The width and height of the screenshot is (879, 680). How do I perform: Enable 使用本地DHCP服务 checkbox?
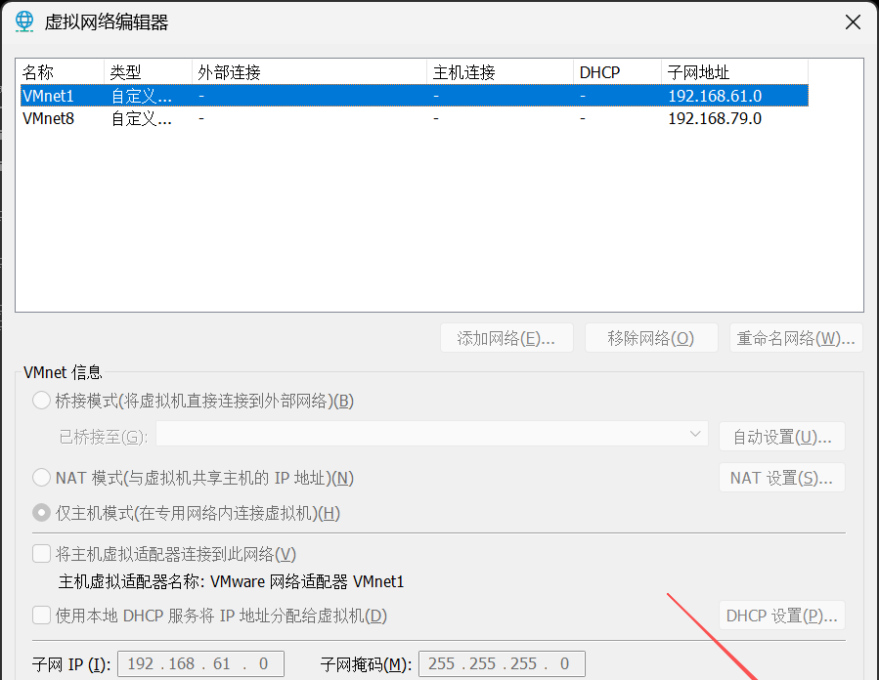(x=40, y=616)
